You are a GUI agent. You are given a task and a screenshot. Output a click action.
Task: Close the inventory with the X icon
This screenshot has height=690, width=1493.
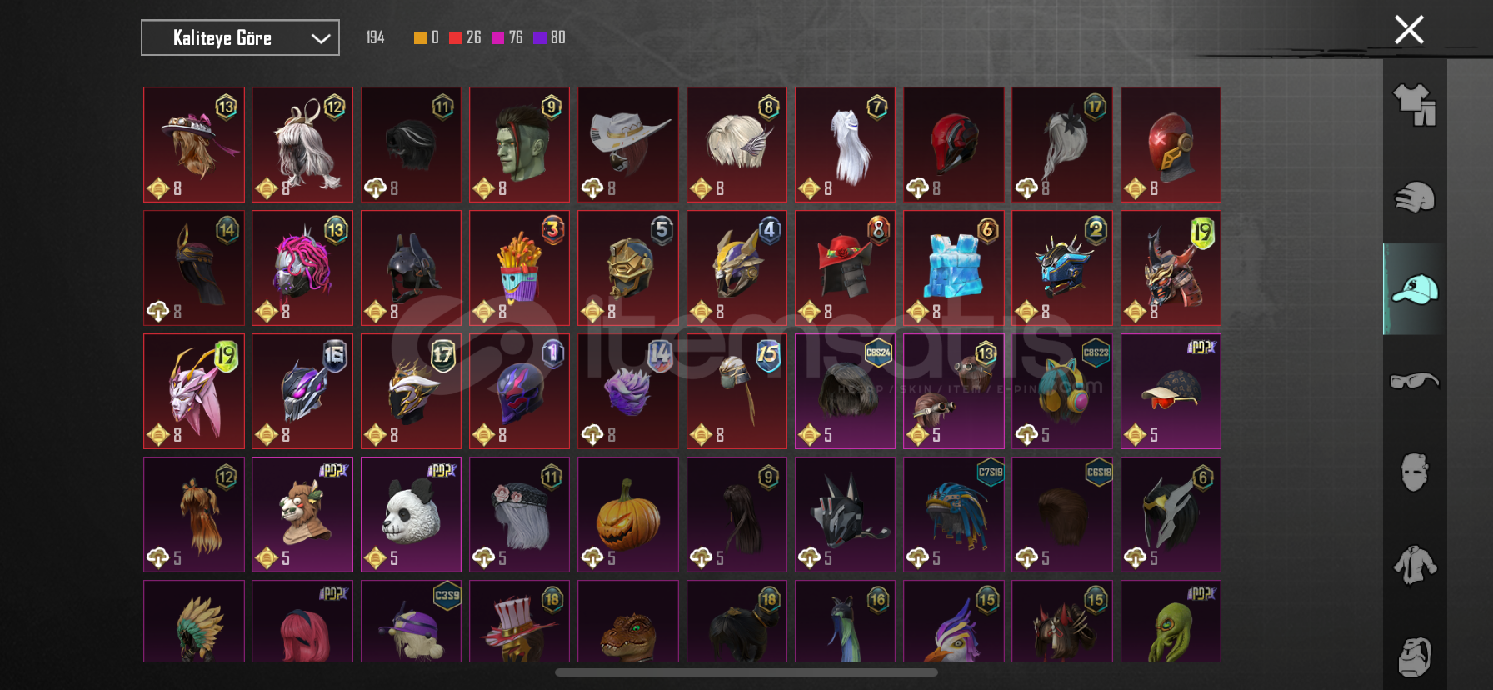click(1409, 30)
